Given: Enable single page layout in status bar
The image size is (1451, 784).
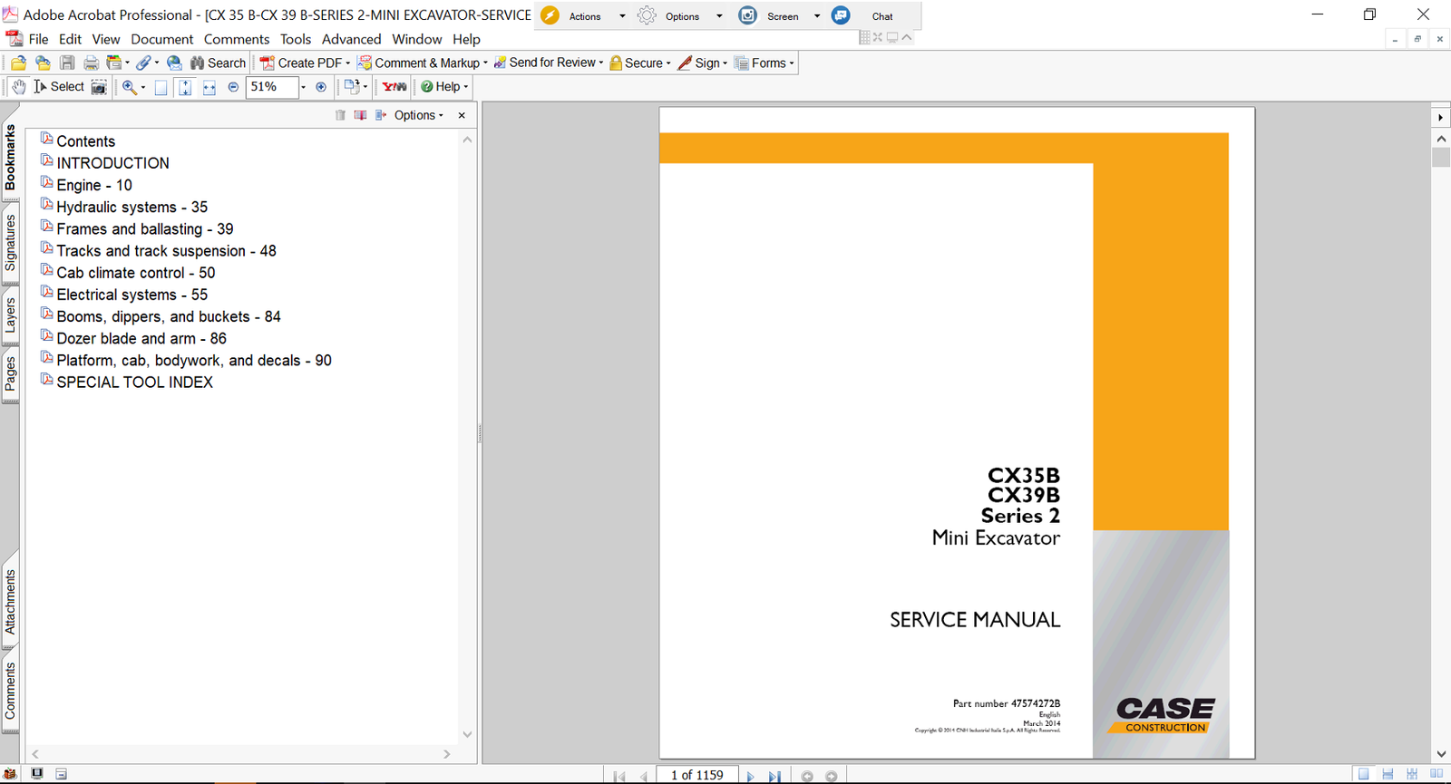Looking at the screenshot, I should pos(1363,774).
